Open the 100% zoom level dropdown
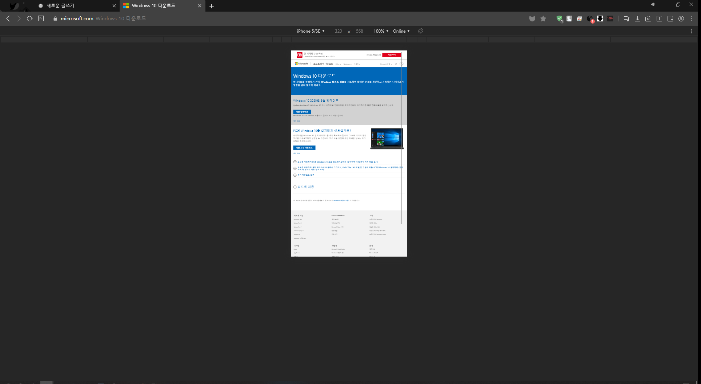Screen dimensions: 701x384 click(381, 31)
